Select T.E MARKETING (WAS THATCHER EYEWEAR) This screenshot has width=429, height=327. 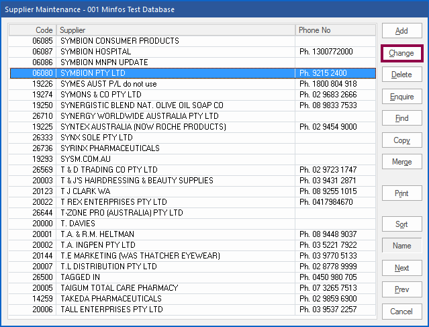point(192,256)
